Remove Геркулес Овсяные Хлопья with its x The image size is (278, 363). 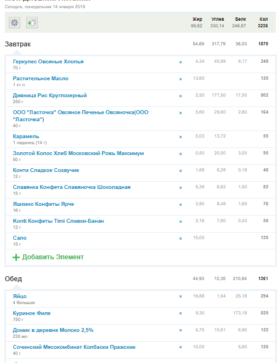(x=181, y=62)
